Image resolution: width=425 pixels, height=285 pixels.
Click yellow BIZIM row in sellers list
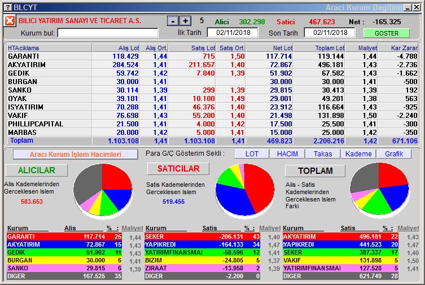(x=203, y=260)
